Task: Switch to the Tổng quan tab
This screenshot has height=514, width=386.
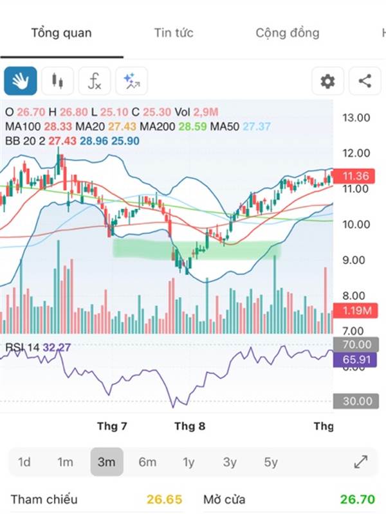Action: point(61,33)
